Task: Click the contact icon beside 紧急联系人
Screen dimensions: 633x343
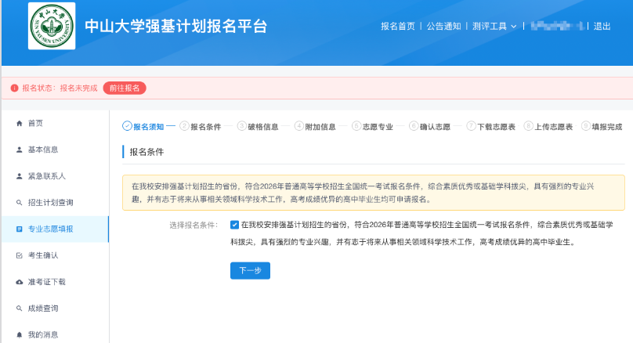Action: [x=20, y=176]
